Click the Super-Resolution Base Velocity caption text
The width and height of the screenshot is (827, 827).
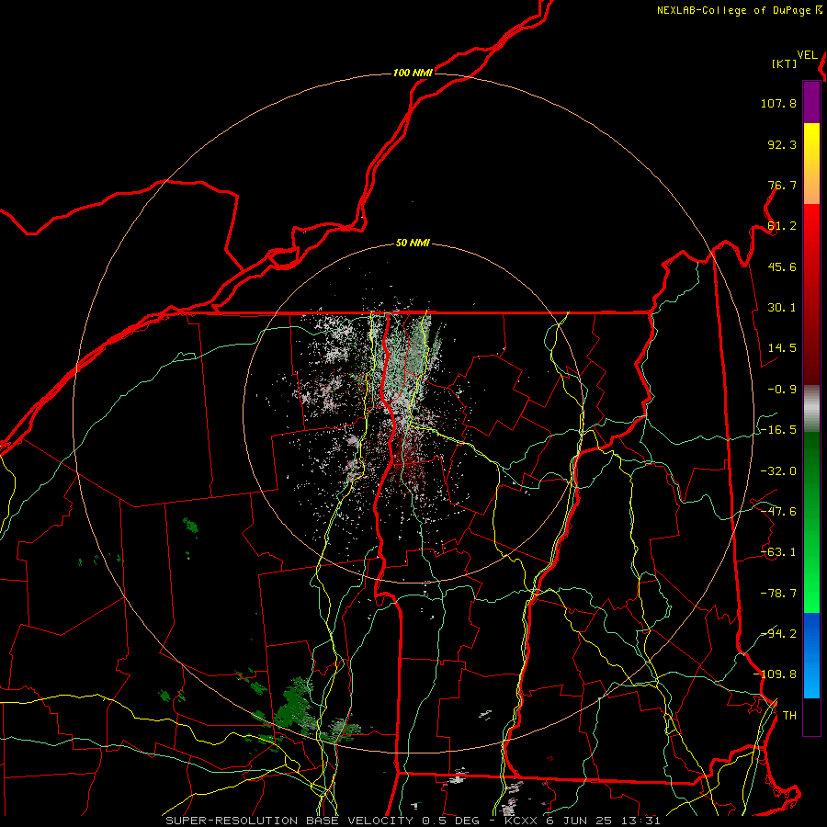[x=413, y=821]
